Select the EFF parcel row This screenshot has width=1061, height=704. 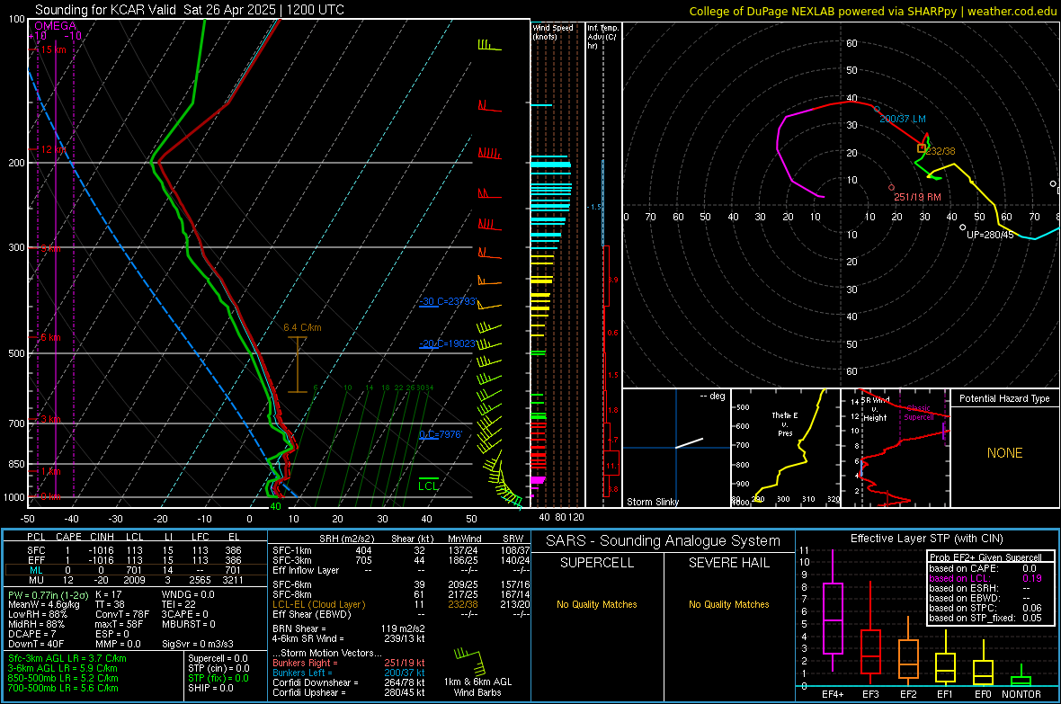click(x=136, y=560)
